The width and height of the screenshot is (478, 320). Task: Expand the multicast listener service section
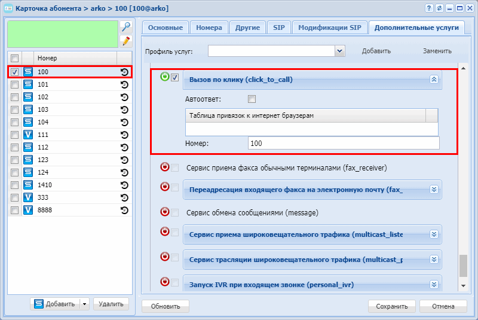coord(434,234)
